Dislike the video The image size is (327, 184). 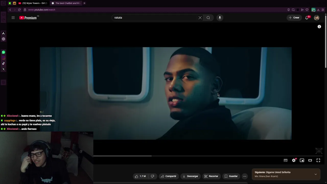point(153,176)
